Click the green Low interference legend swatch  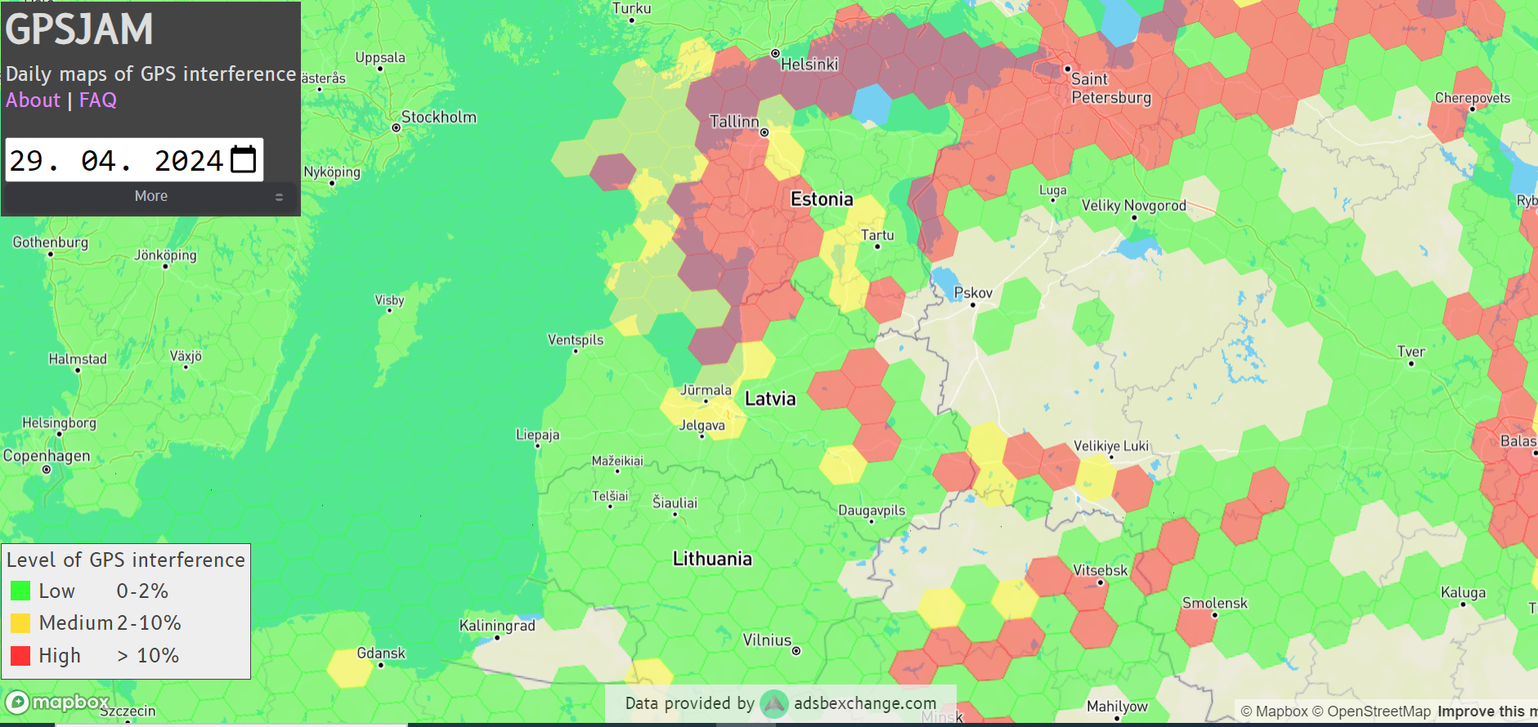20,591
